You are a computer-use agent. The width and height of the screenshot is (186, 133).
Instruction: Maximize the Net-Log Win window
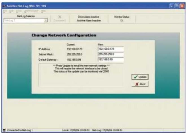point(177,6)
